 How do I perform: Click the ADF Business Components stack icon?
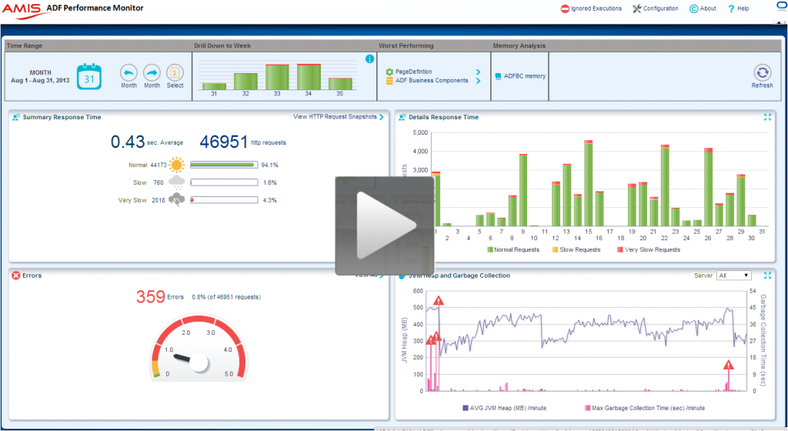[x=389, y=80]
